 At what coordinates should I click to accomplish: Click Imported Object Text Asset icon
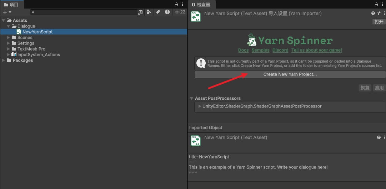(196, 140)
